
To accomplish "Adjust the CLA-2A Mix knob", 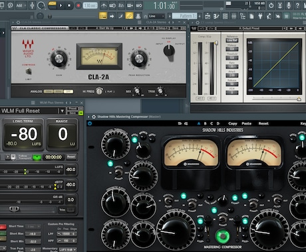I will click(137, 91).
